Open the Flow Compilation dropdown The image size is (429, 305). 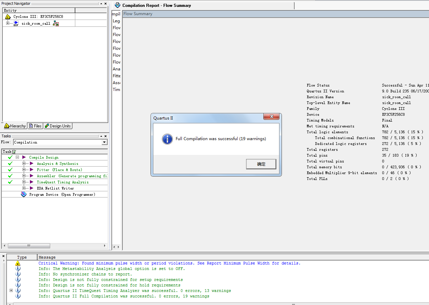pyautogui.click(x=104, y=142)
